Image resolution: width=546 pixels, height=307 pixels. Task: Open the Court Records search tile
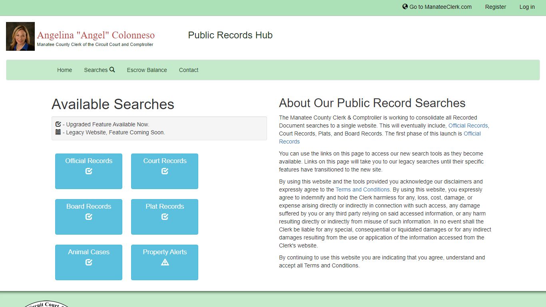165,171
